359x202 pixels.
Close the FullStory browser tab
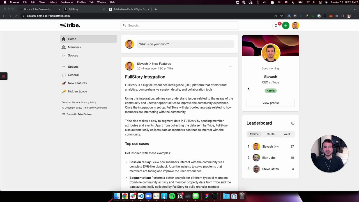pyautogui.click(x=104, y=9)
